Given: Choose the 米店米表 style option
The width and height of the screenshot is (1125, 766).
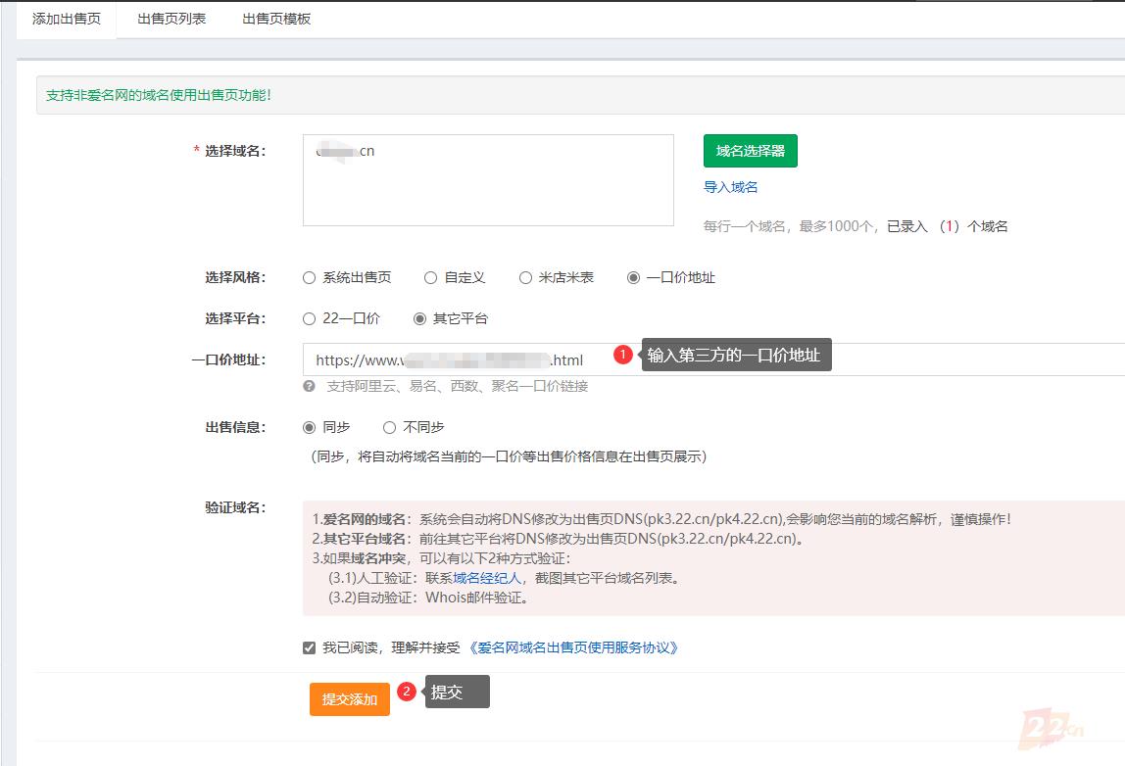Looking at the screenshot, I should 526,277.
